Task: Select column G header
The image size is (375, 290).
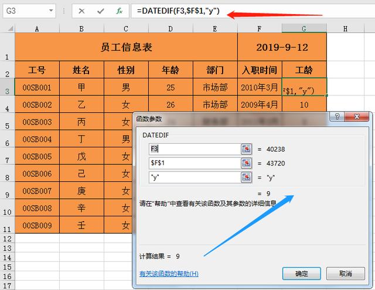Action: (304, 29)
